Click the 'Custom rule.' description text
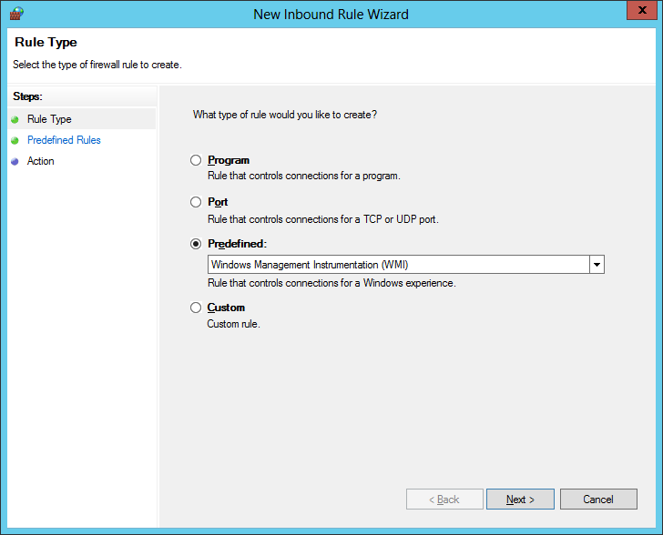Image resolution: width=663 pixels, height=535 pixels. 234,324
